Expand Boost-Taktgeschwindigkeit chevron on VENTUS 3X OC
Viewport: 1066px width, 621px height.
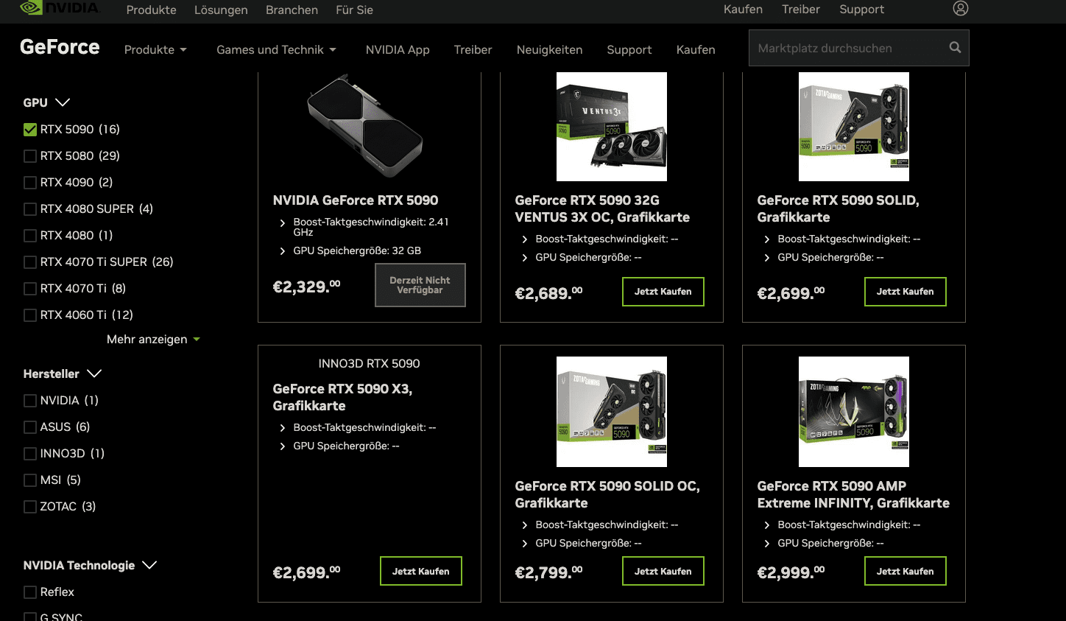(x=525, y=239)
